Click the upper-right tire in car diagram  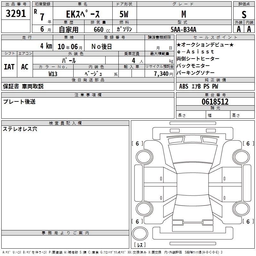coord(241,156)
